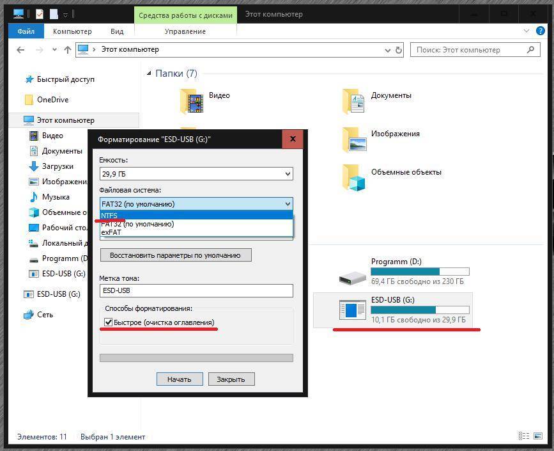Click the Programm (D:) drive icon
The image size is (554, 451).
click(x=352, y=277)
